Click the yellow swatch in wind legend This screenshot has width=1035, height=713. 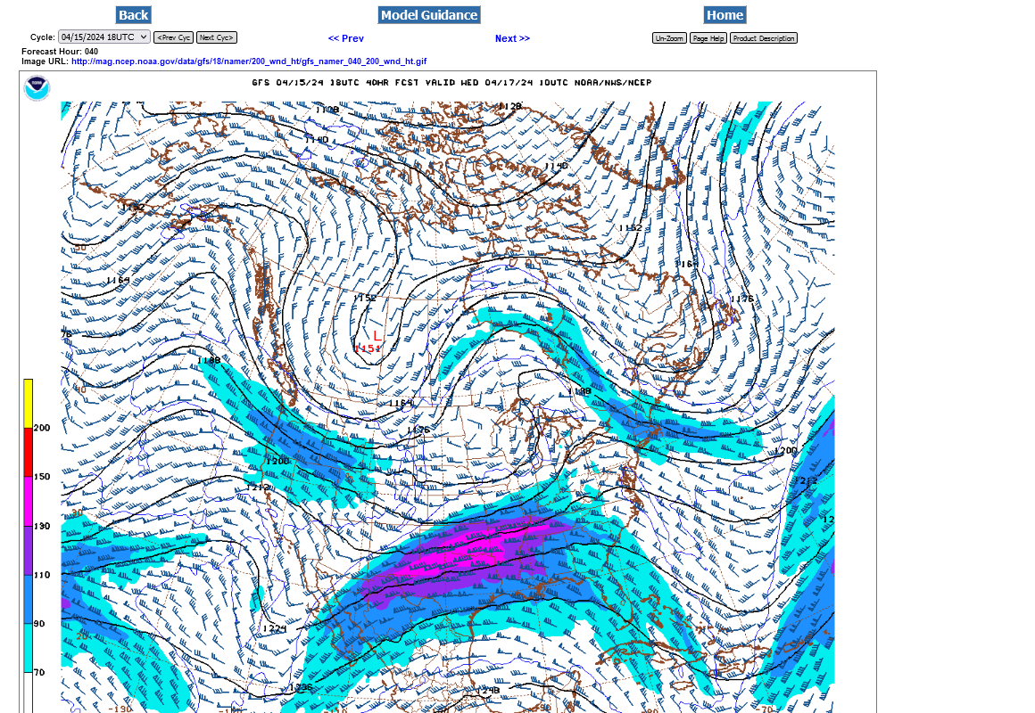[28, 403]
